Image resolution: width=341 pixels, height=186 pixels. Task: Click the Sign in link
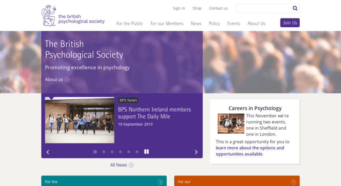click(179, 8)
